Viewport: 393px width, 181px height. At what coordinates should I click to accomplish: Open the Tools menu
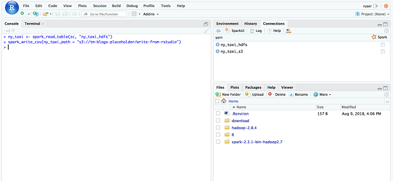pos(166,6)
